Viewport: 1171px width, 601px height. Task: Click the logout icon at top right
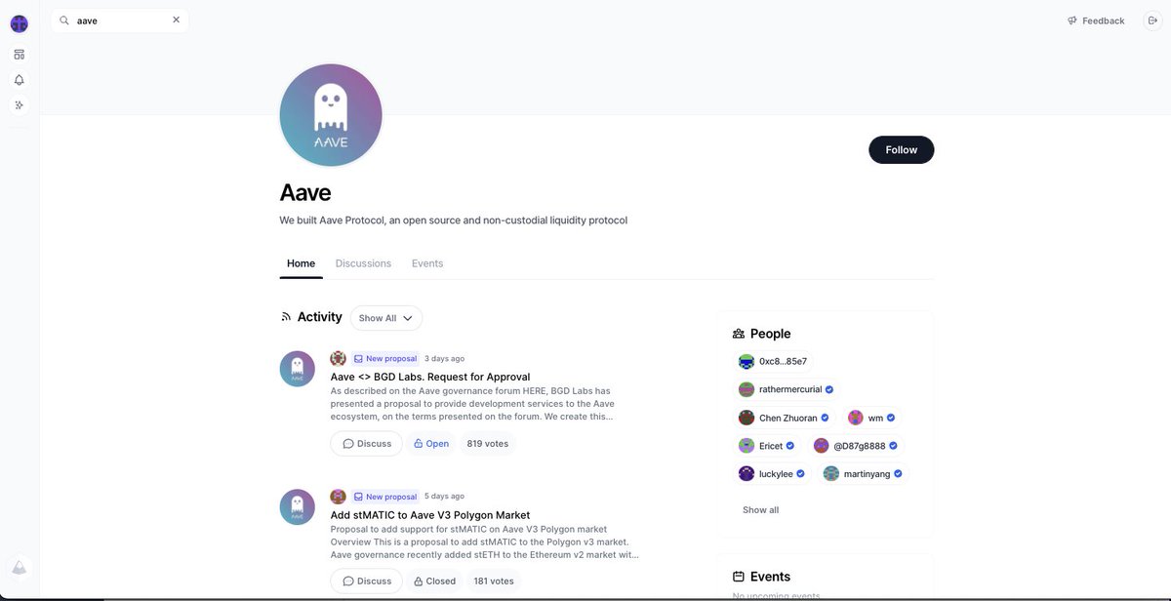point(1152,20)
